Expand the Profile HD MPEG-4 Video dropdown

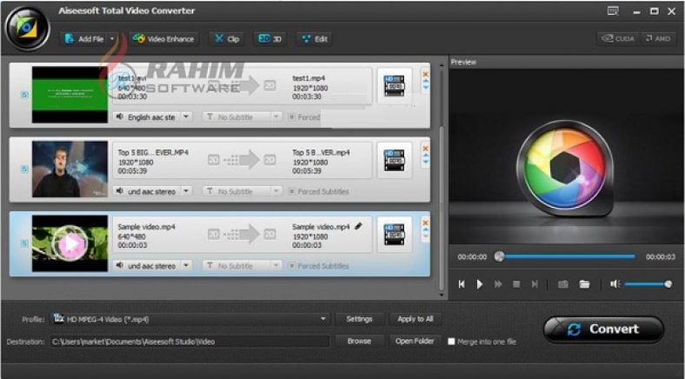click(323, 319)
